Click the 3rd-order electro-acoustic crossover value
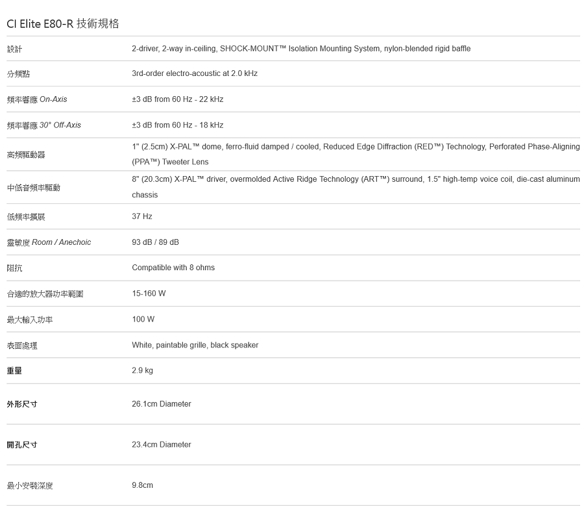The image size is (584, 506). point(195,73)
